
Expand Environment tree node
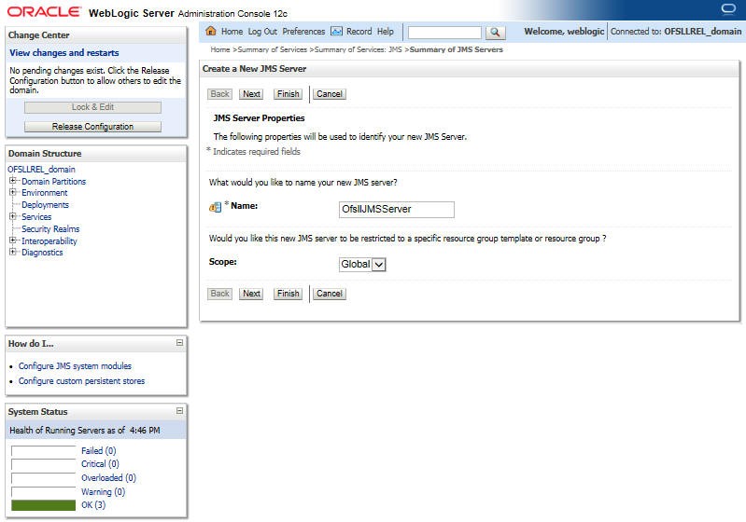coord(13,192)
